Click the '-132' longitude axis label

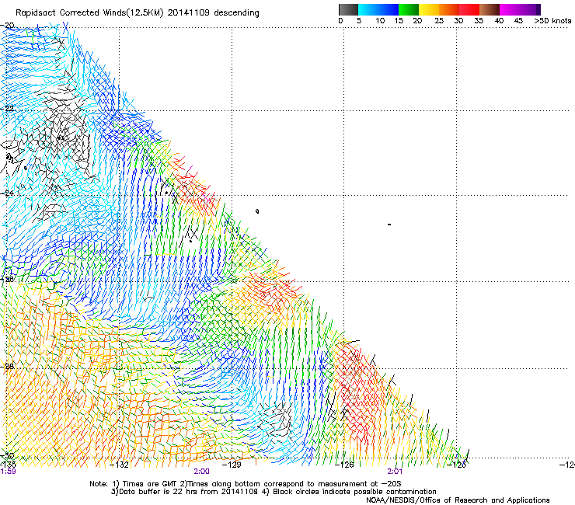(120, 465)
